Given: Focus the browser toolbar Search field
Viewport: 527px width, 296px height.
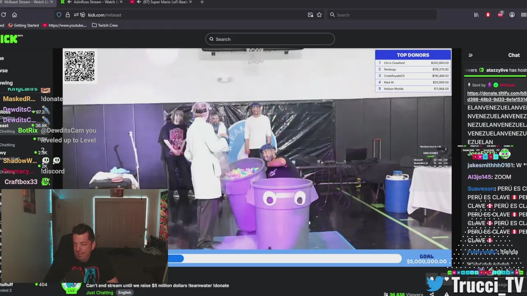Looking at the screenshot, I should 382,15.
